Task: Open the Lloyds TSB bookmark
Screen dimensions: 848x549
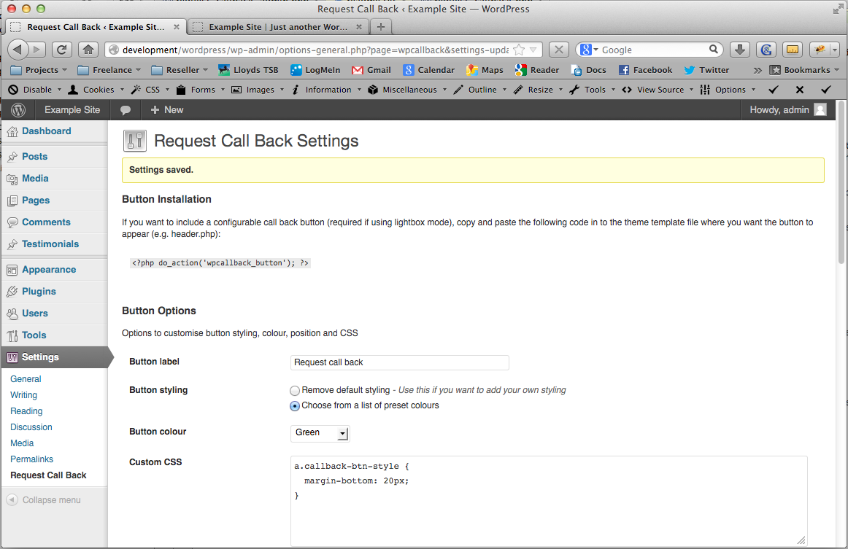Action: (x=248, y=70)
